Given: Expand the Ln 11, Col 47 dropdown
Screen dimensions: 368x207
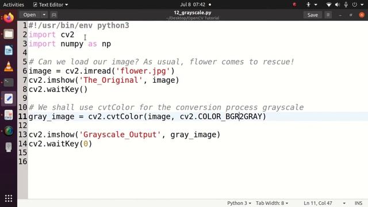Looking at the screenshot, I should (344, 203).
